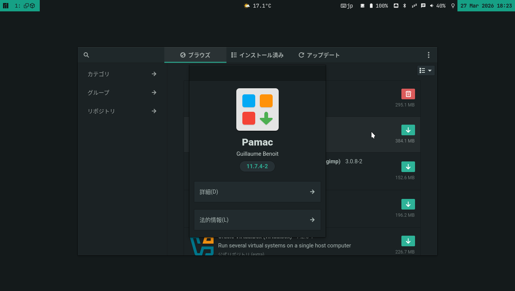
Task: Select workspace 1 indicator in the top bar
Action: coord(25,6)
